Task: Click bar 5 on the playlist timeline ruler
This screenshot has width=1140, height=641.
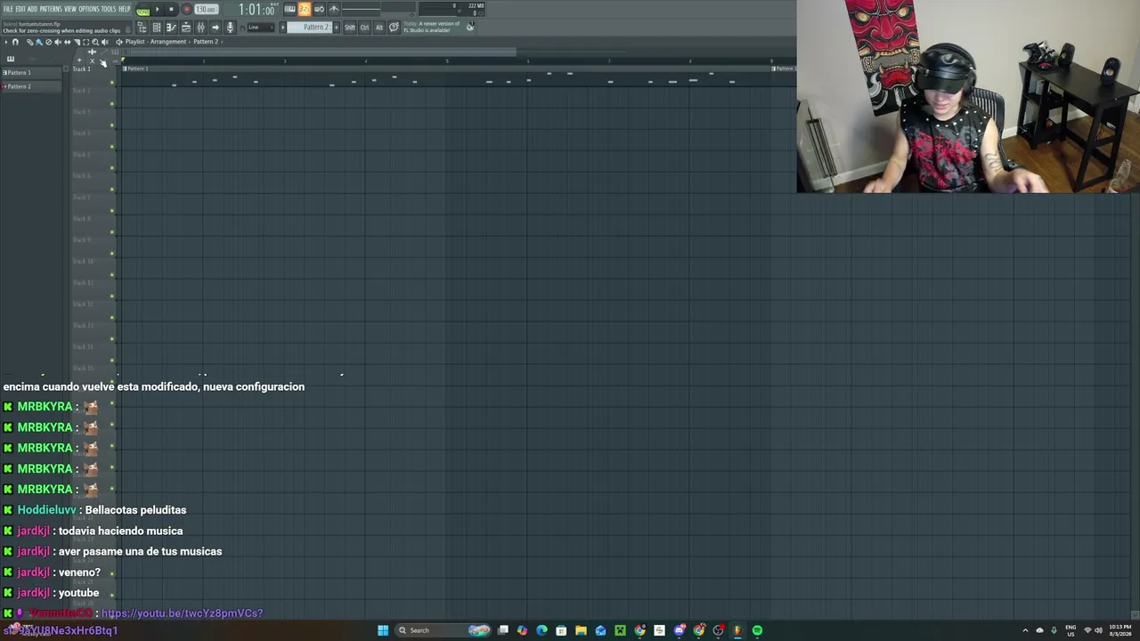Action: coord(447,61)
